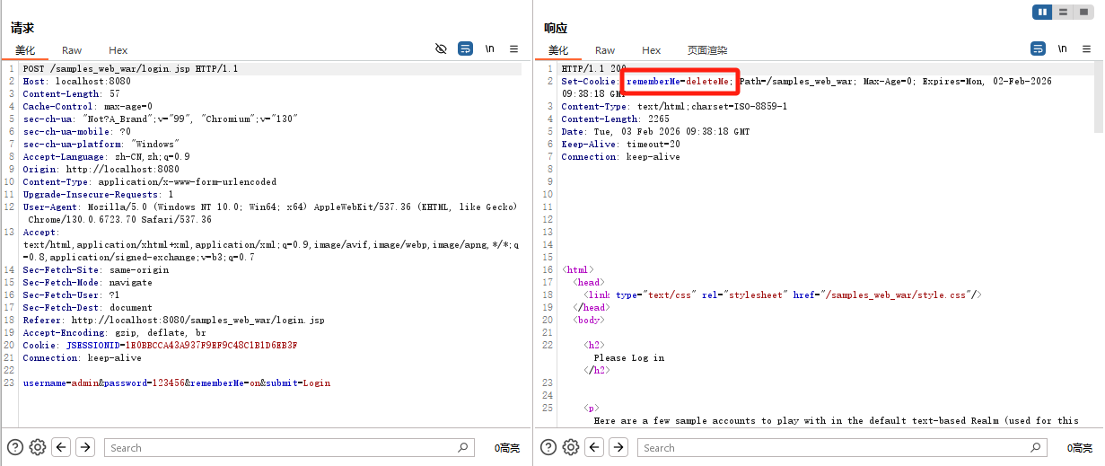1105x466 pixels.
Task: Focus the request Search input field
Action: pyautogui.click(x=289, y=447)
